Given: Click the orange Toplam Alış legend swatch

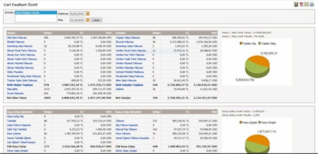Looking at the screenshot, I should coord(241,43).
